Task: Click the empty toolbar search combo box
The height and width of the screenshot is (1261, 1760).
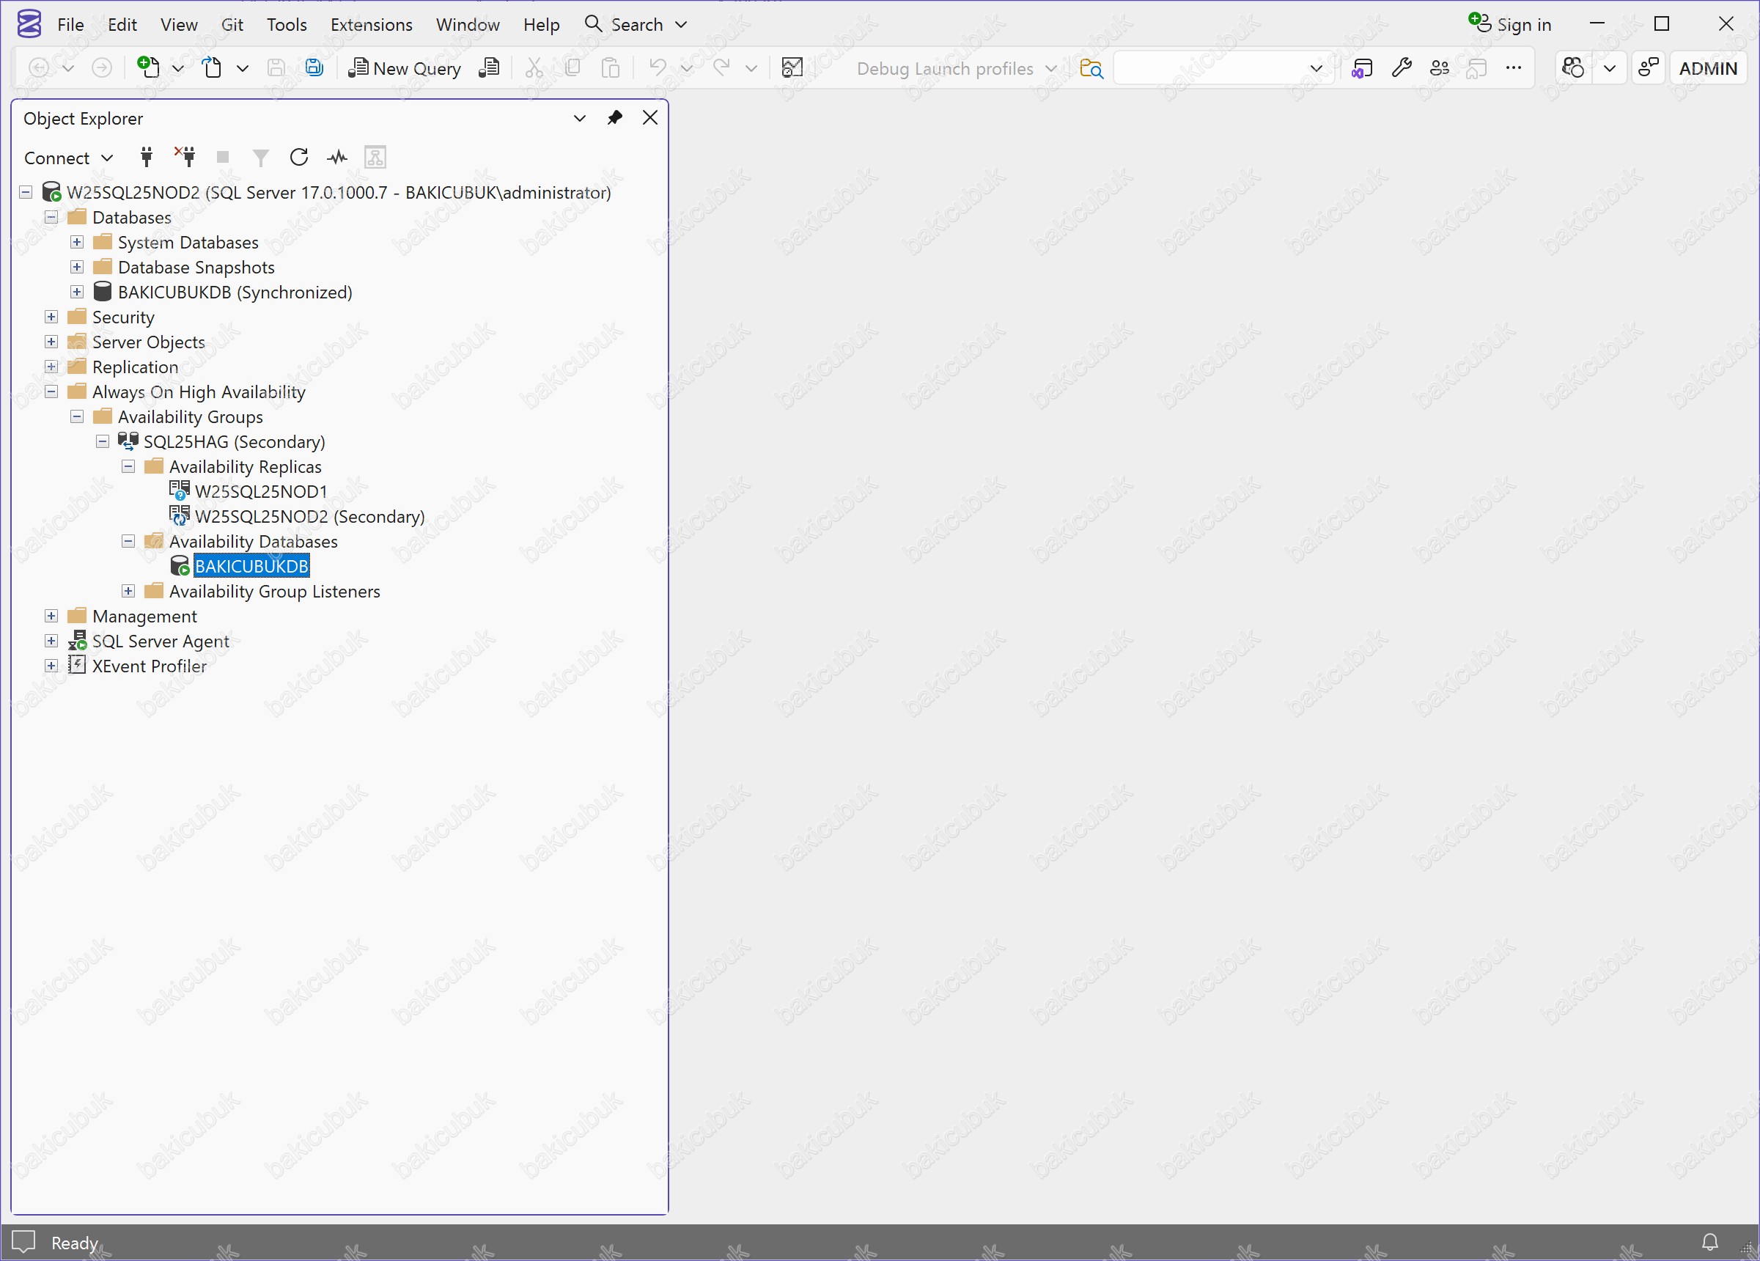Action: pos(1209,68)
